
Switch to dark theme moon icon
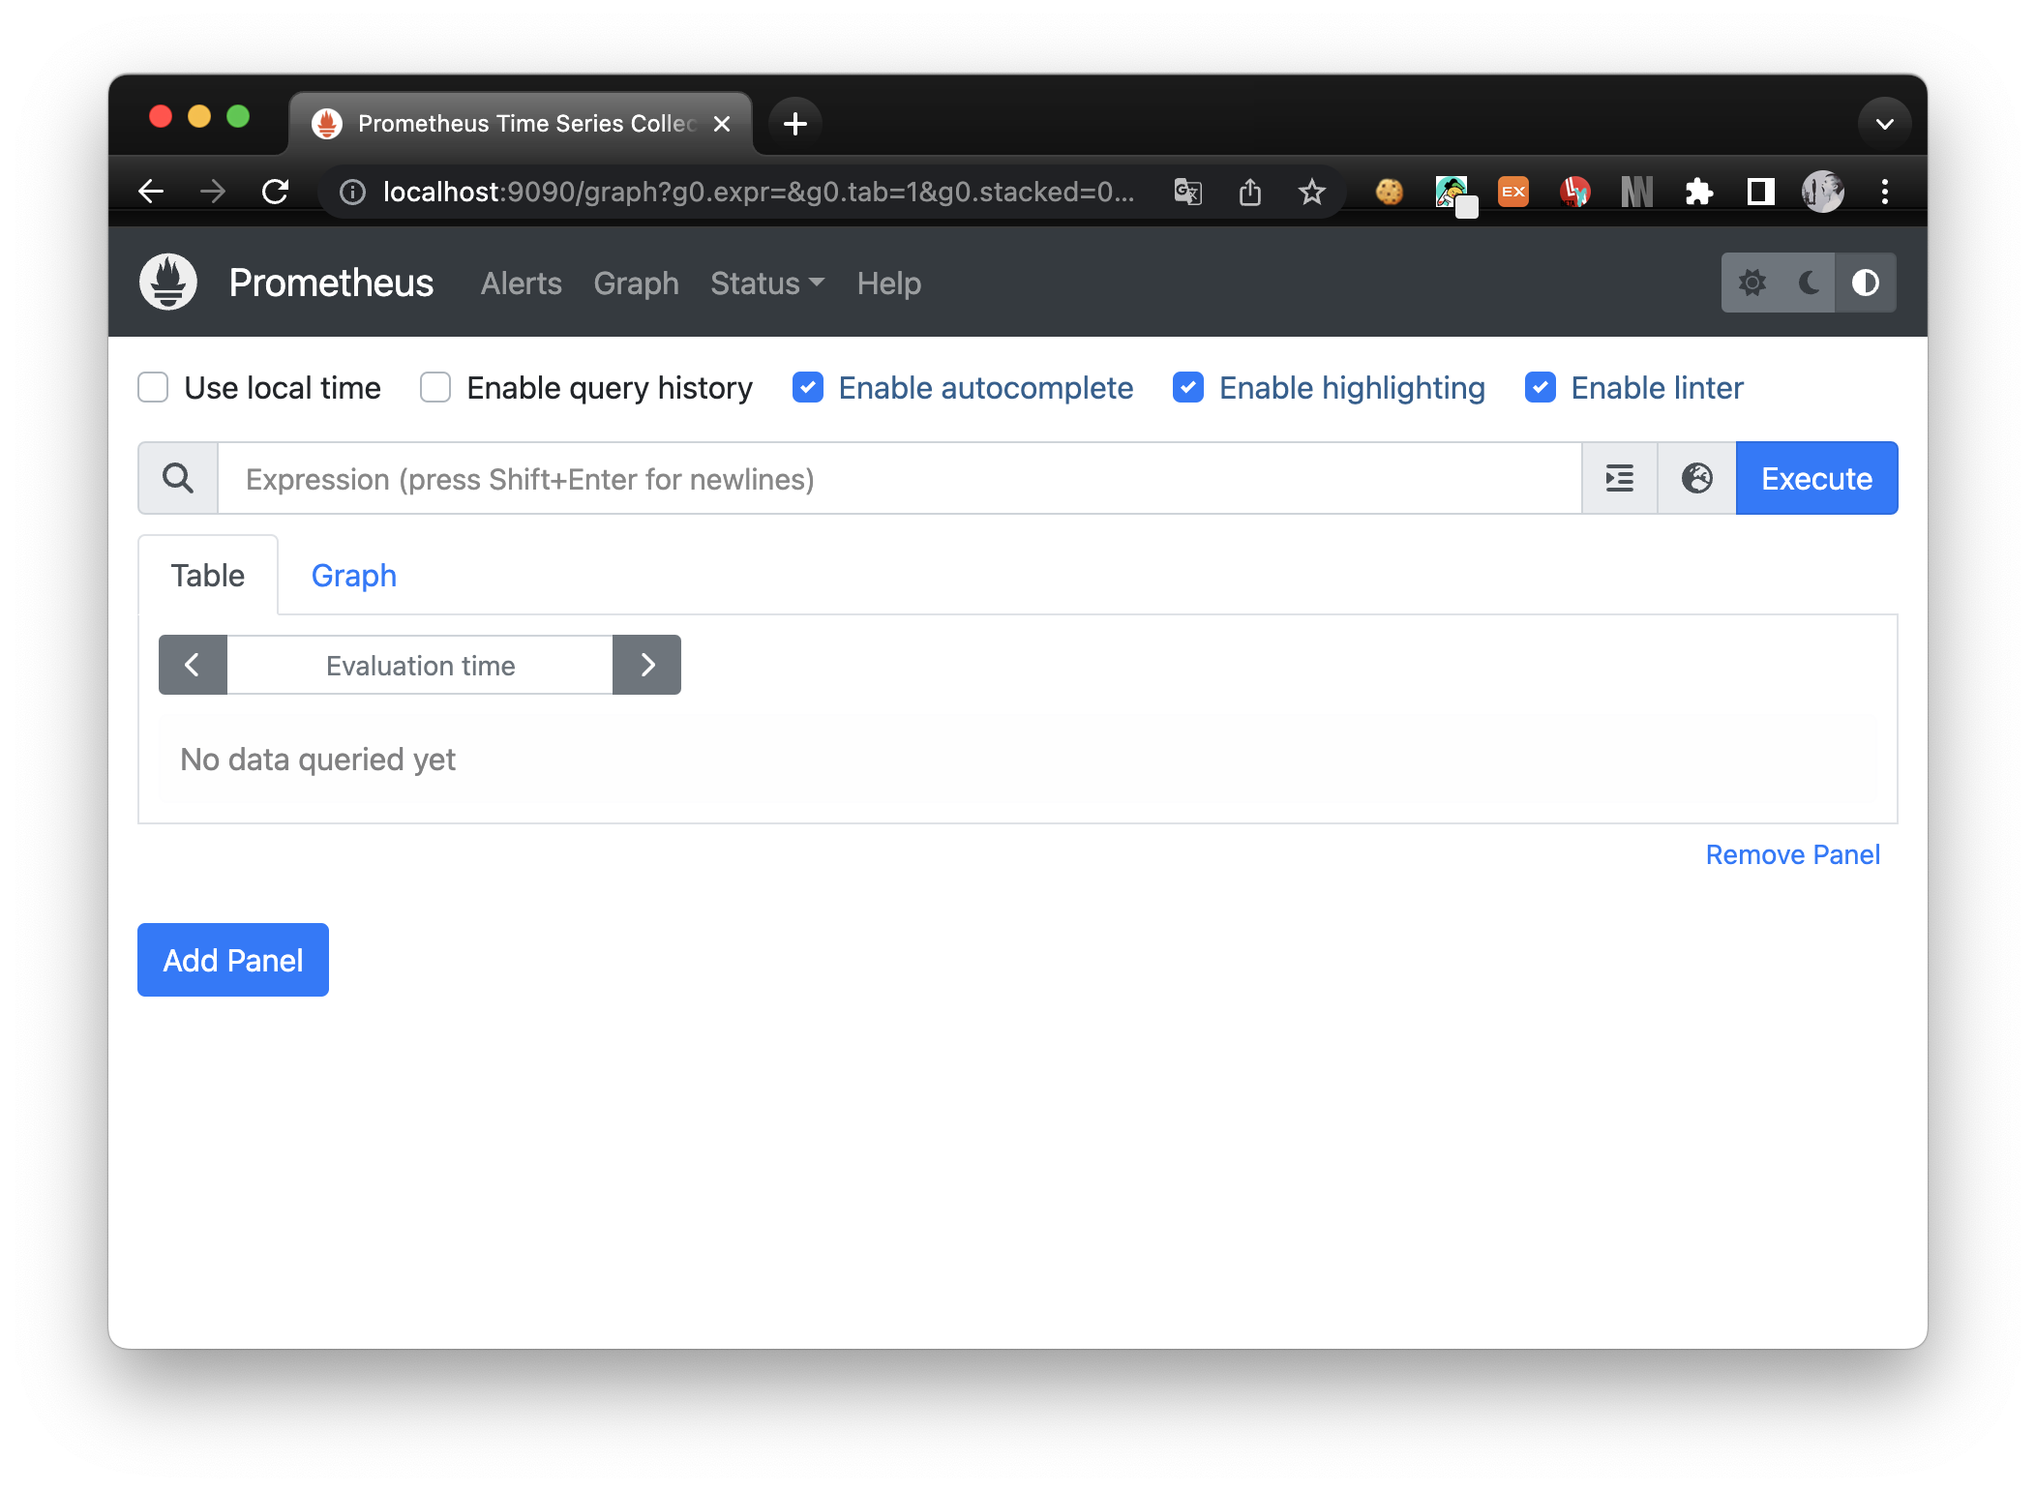pyautogui.click(x=1809, y=283)
